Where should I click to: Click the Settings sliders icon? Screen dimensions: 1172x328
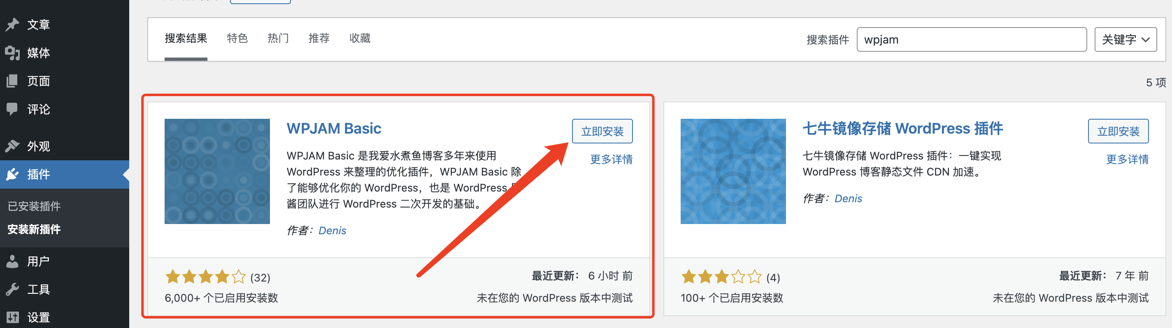tap(12, 317)
